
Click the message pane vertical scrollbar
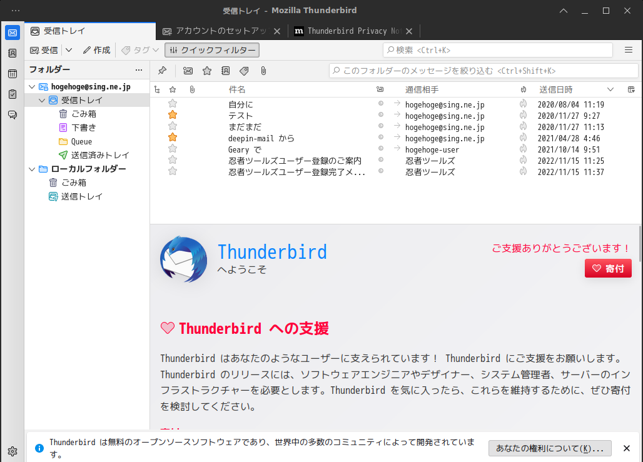coord(640,243)
